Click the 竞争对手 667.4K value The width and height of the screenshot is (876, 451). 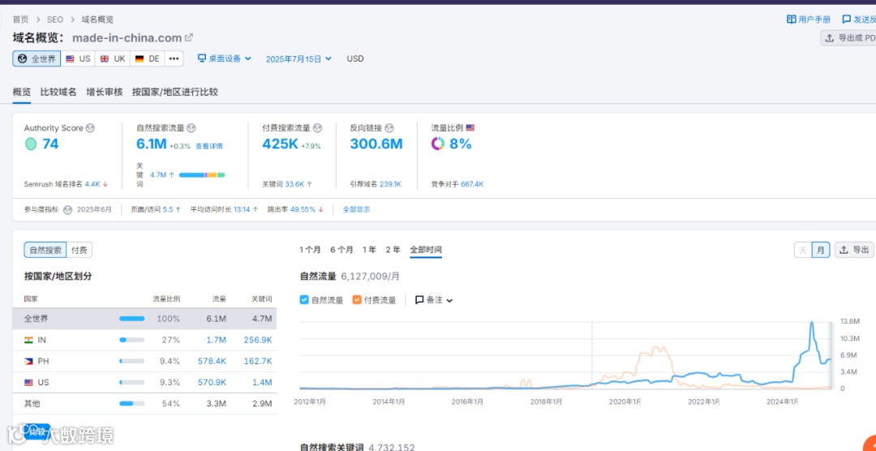472,184
